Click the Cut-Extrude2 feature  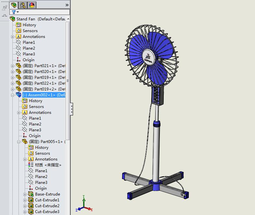pos(47,206)
